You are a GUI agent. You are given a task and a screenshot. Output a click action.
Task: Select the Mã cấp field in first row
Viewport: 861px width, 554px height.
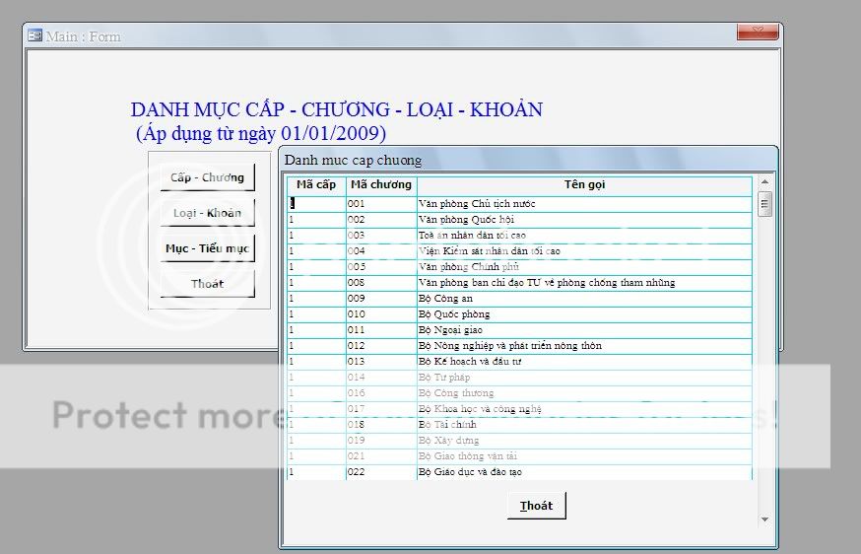click(315, 204)
